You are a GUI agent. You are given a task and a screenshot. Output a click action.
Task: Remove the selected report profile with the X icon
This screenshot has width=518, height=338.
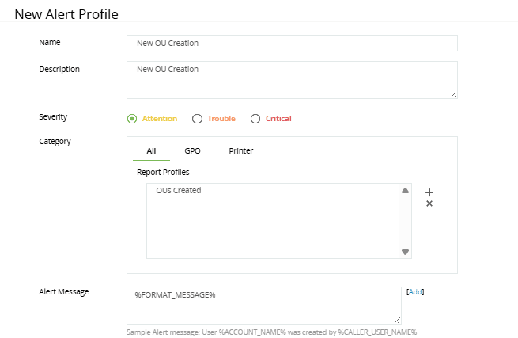(429, 204)
